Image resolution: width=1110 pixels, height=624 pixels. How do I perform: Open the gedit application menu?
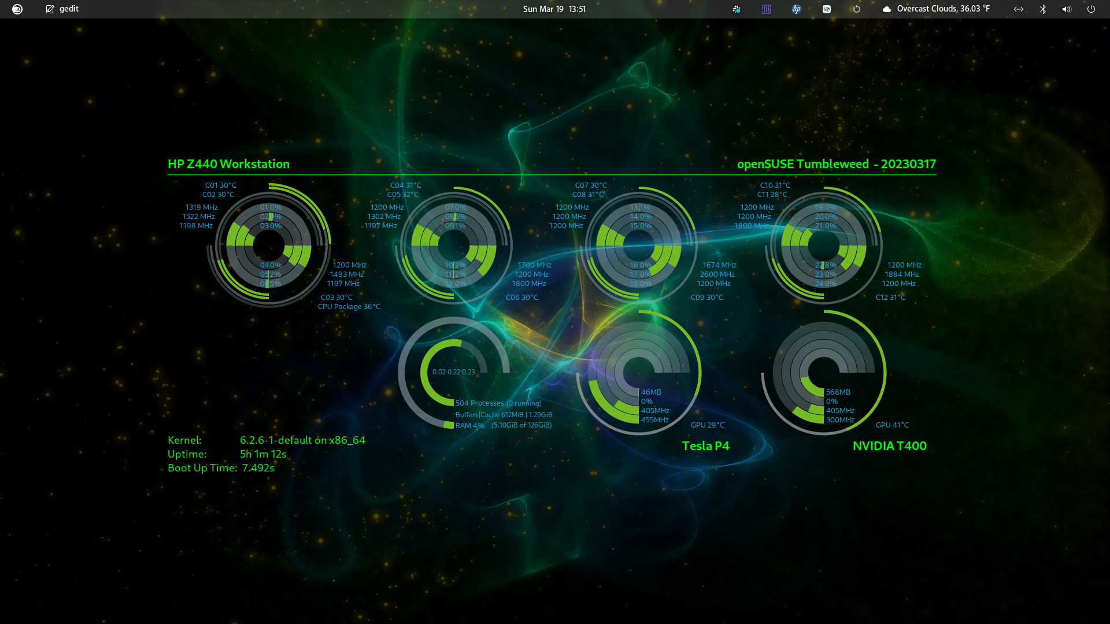point(62,9)
